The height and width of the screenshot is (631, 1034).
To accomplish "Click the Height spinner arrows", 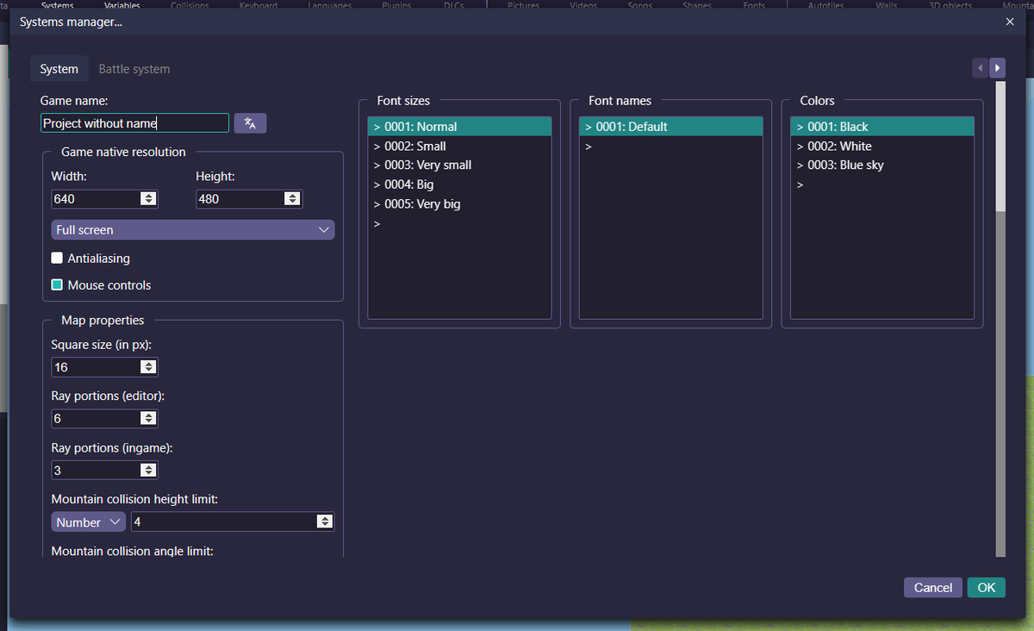I will (293, 199).
